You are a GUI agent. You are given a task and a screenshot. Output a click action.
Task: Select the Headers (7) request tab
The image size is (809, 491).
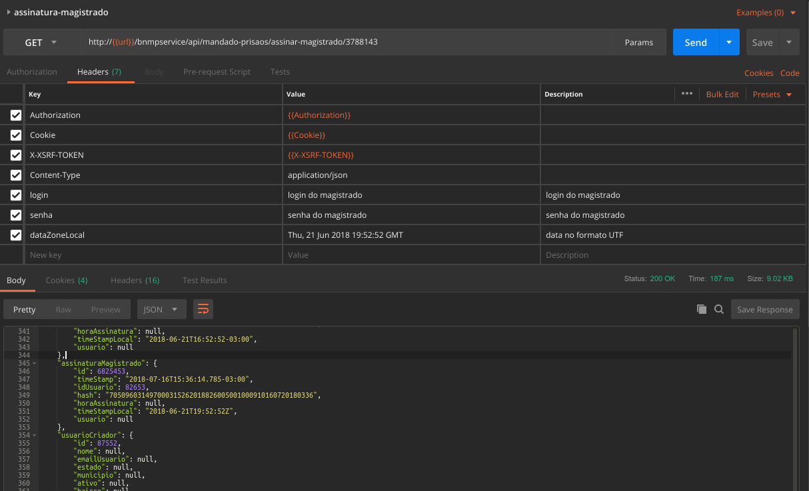99,72
